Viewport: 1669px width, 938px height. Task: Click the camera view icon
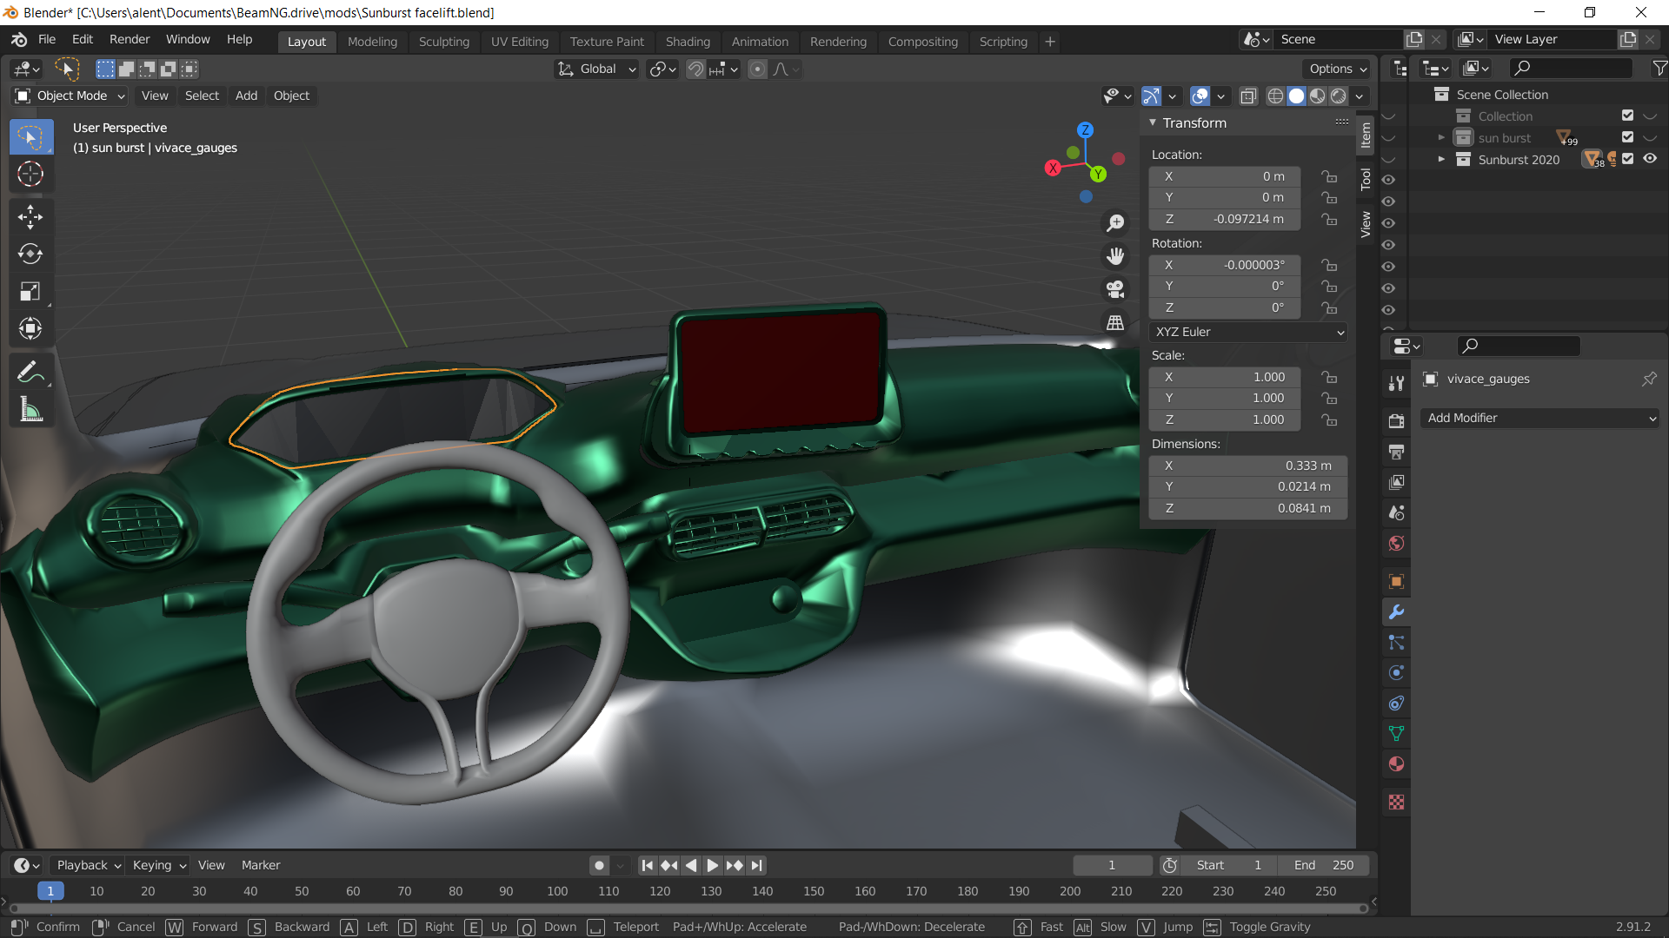coord(1115,289)
